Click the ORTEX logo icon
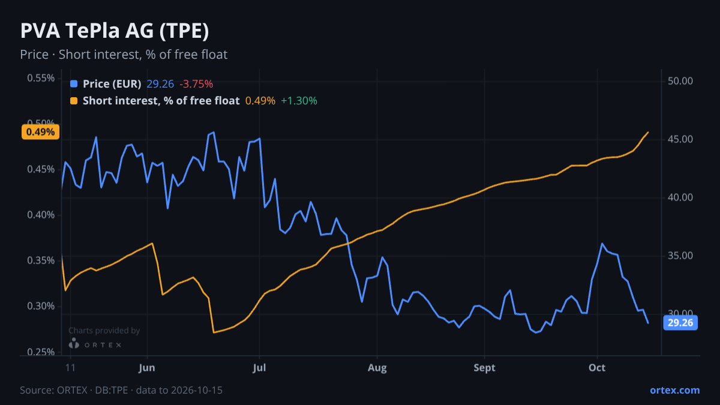Image resolution: width=720 pixels, height=405 pixels. pyautogui.click(x=74, y=343)
